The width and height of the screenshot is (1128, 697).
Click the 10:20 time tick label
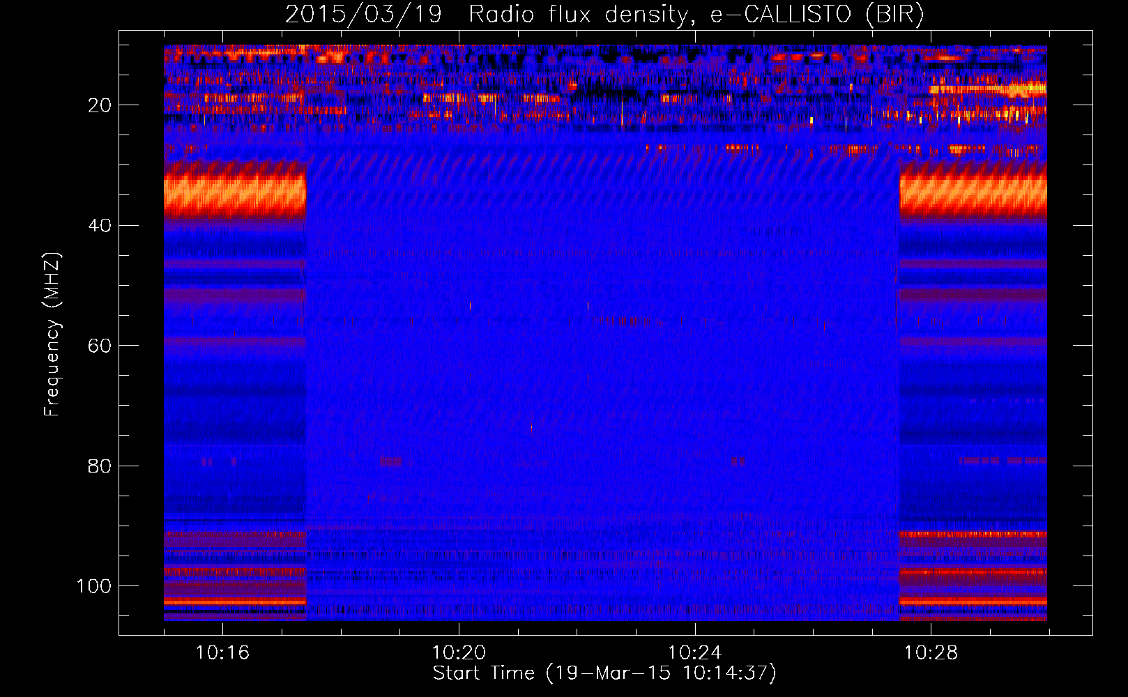(x=459, y=652)
